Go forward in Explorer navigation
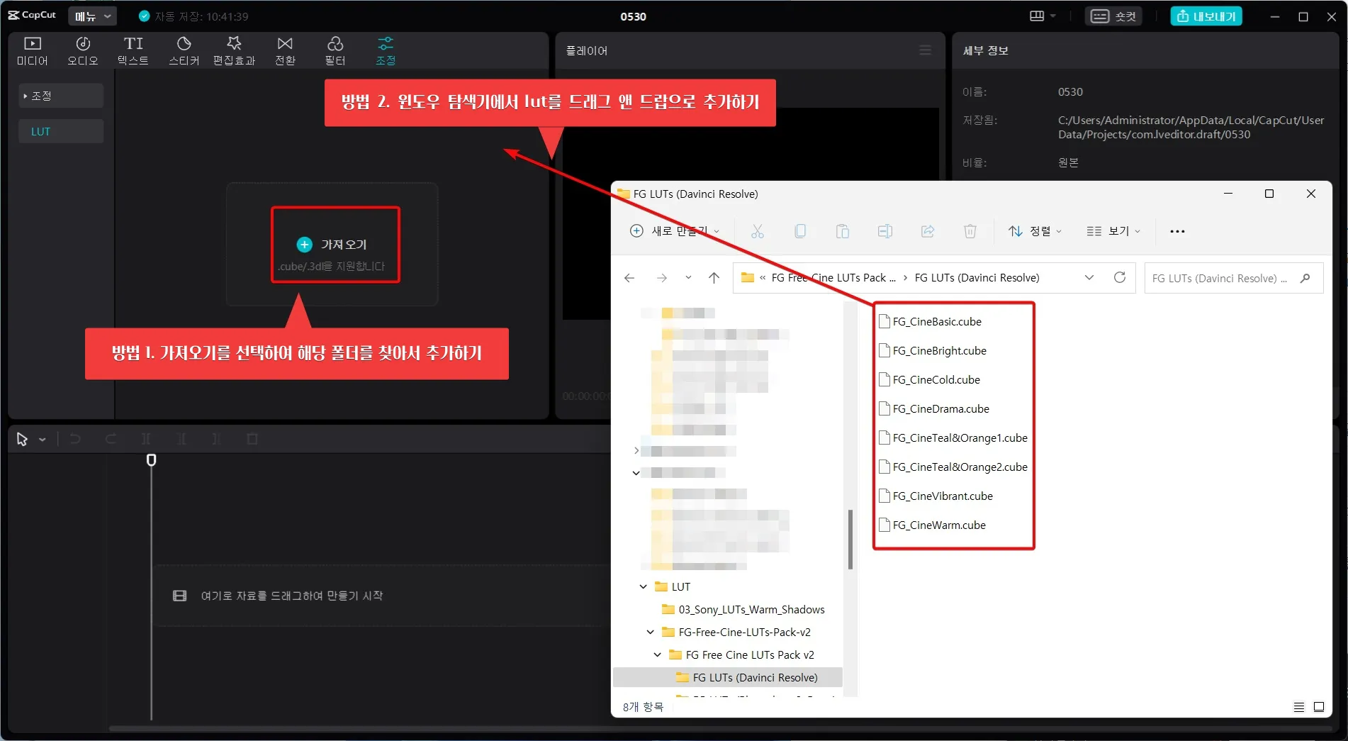 coord(662,278)
